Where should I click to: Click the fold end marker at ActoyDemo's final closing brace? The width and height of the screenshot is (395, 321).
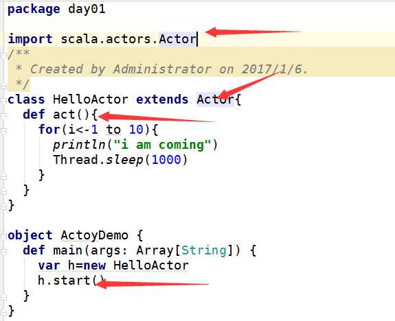(x=3, y=312)
